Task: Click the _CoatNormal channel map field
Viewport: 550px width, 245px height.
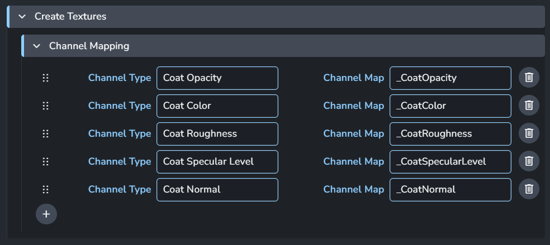Action: click(451, 190)
